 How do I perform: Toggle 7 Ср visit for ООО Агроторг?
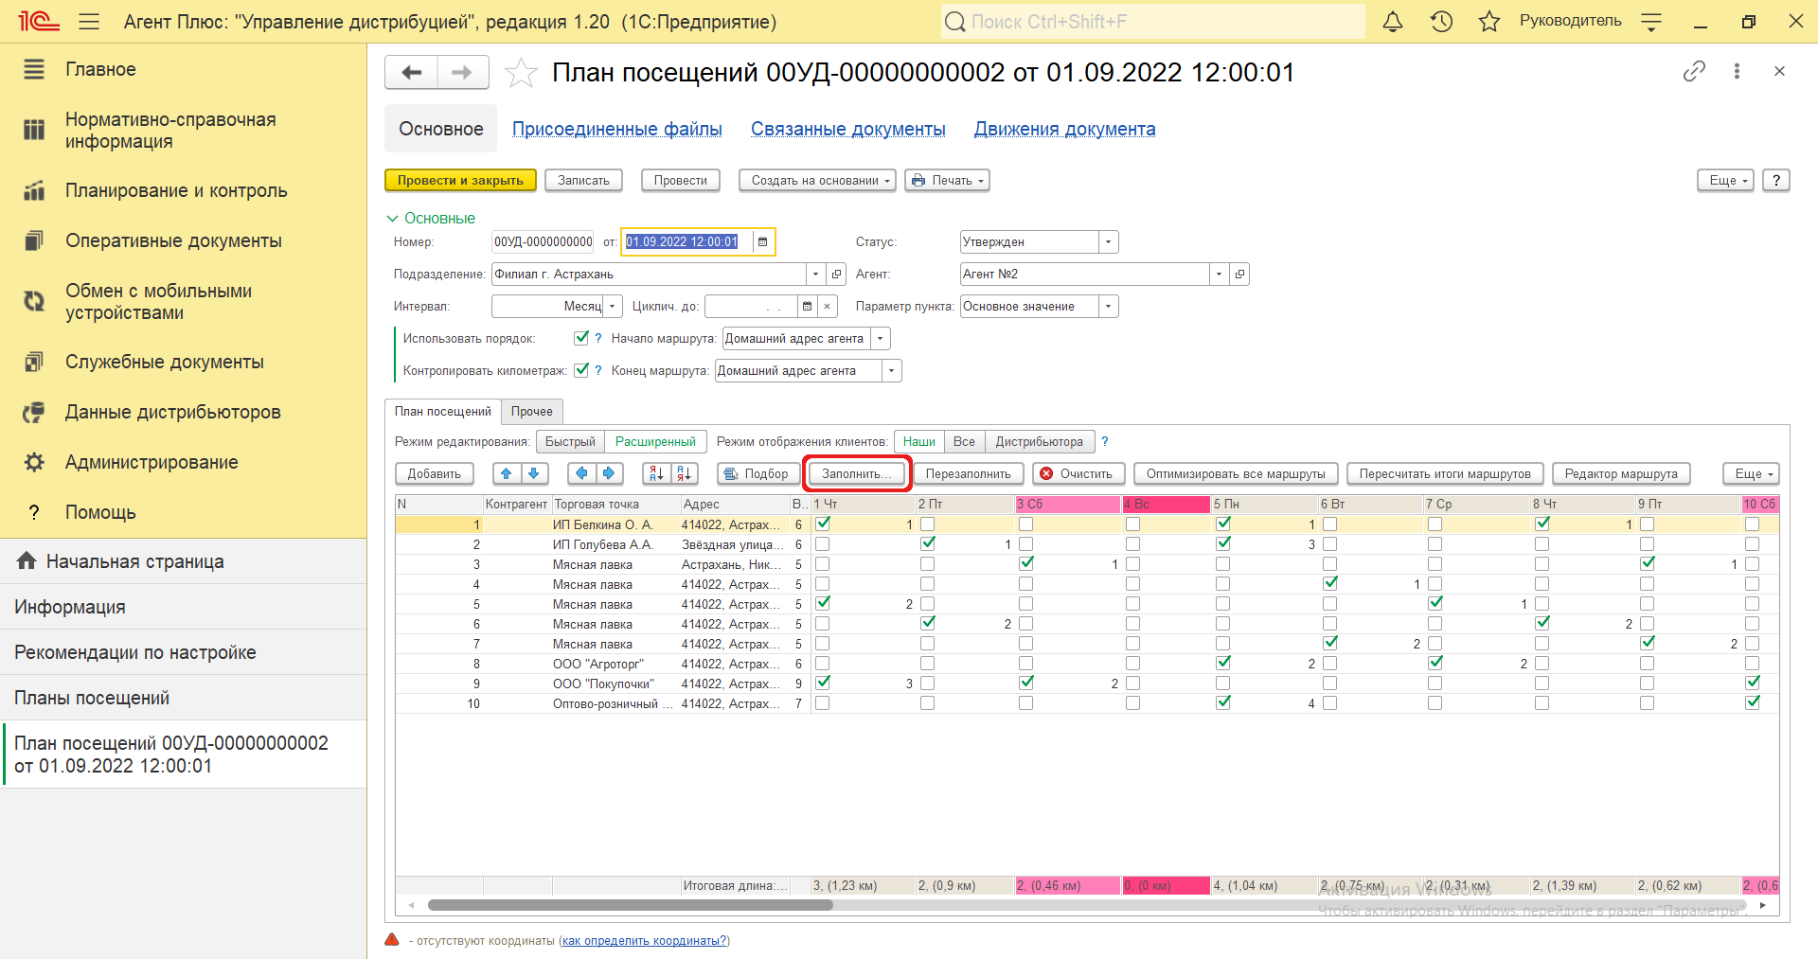pos(1435,663)
